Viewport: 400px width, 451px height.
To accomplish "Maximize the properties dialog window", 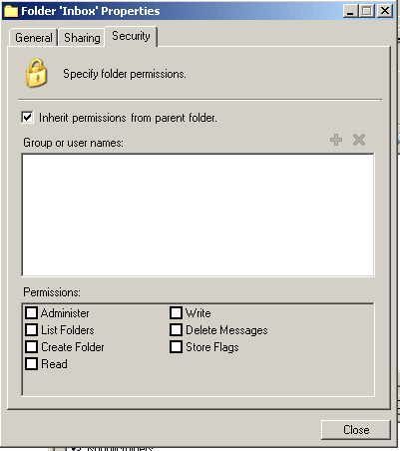I will [367, 11].
